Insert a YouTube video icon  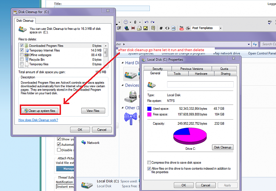pos(181,28)
